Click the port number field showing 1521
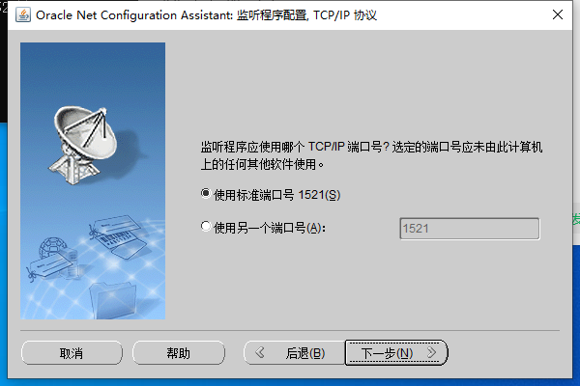 coord(470,229)
